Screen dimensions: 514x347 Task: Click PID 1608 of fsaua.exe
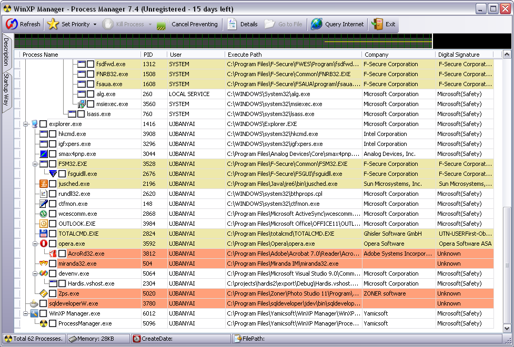click(x=149, y=84)
